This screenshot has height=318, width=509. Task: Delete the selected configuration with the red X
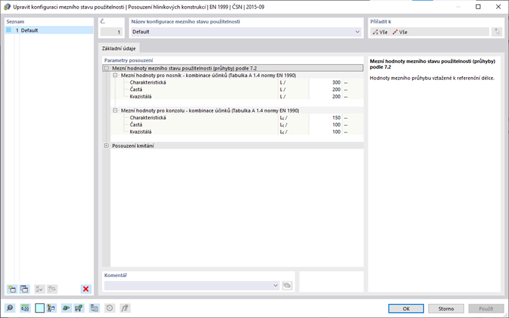pyautogui.click(x=86, y=289)
